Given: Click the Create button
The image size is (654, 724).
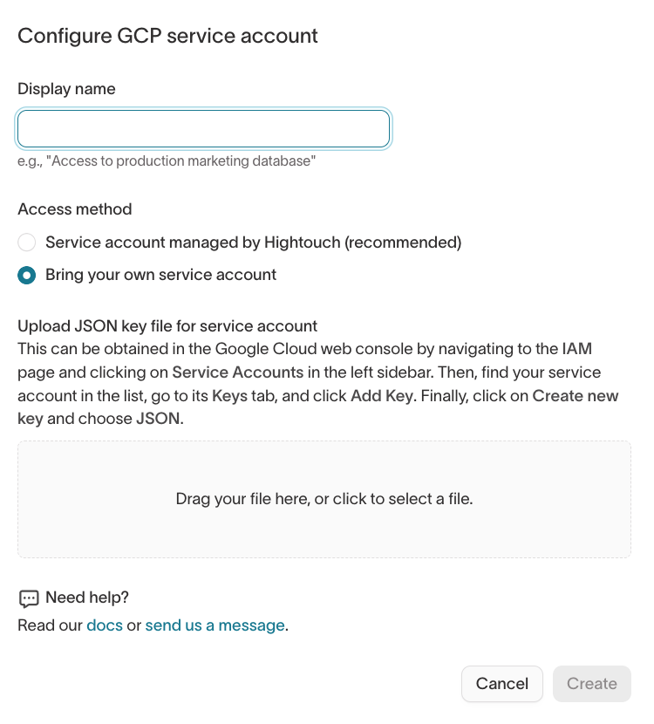Looking at the screenshot, I should 592,684.
